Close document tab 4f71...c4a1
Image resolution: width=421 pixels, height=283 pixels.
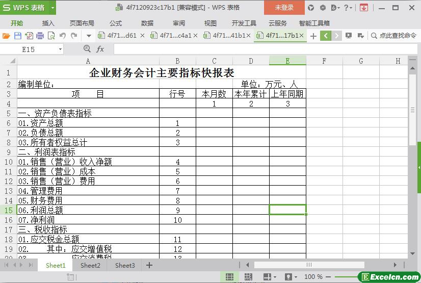[196, 36]
